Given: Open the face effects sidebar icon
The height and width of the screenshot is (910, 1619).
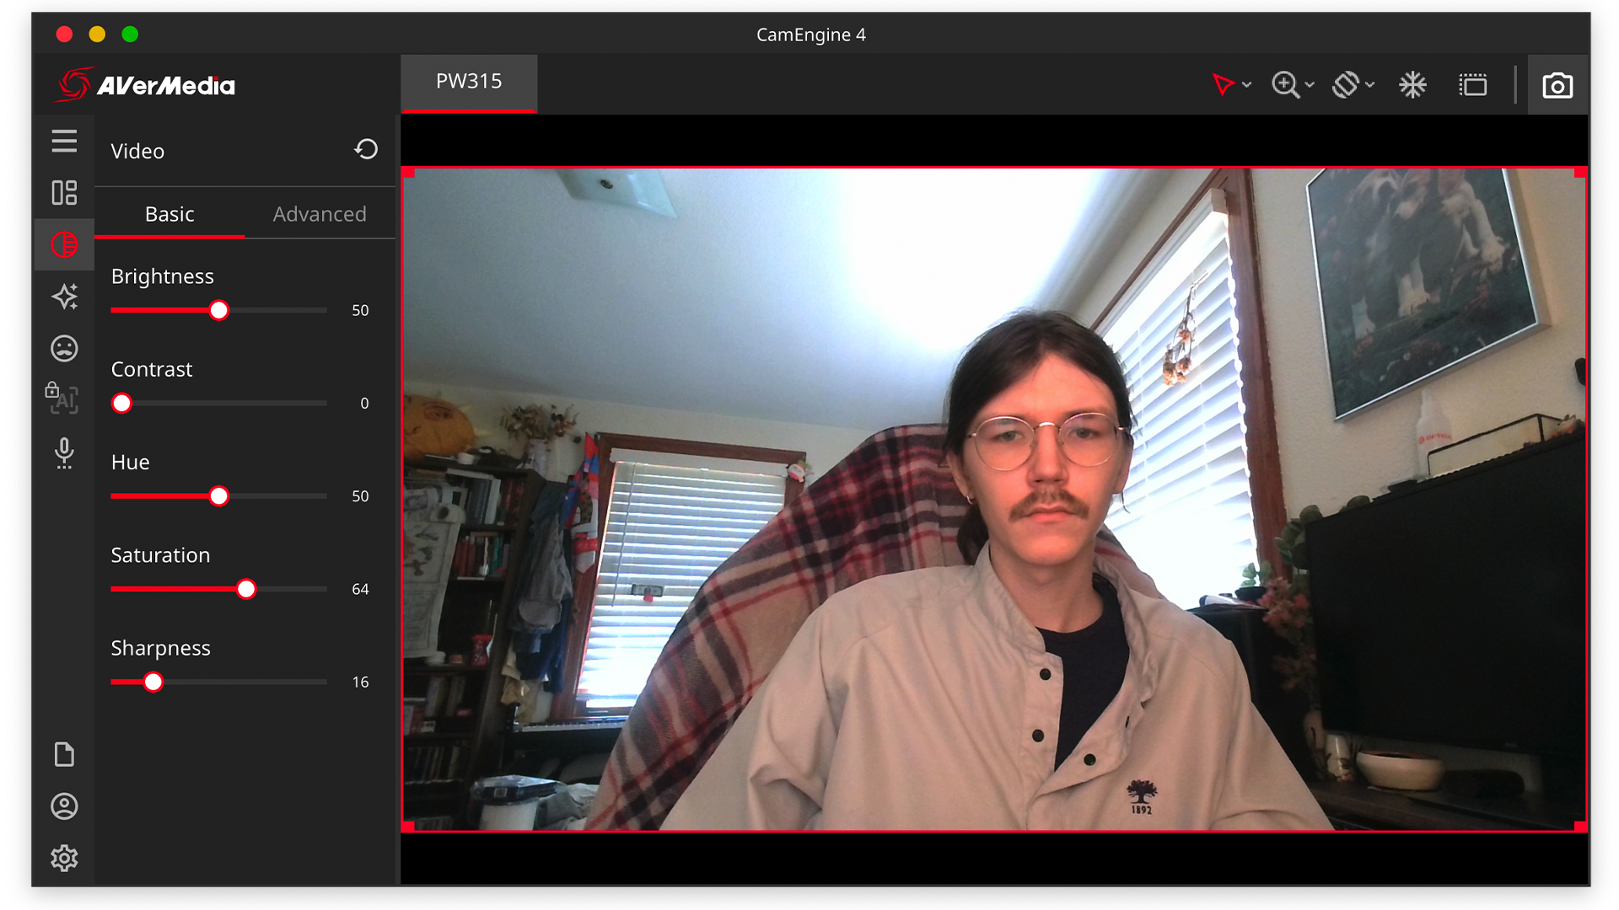Looking at the screenshot, I should [x=64, y=348].
